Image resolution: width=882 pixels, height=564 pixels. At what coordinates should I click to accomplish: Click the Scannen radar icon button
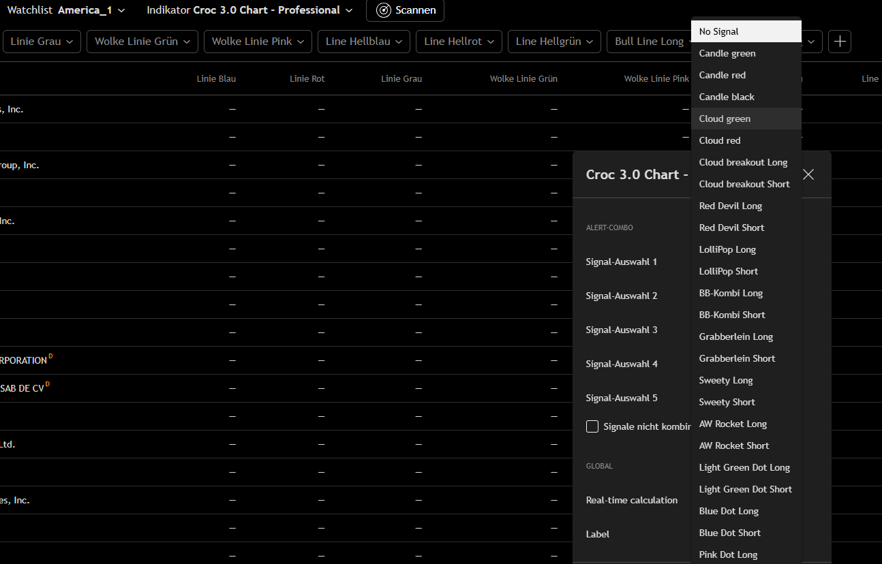[x=405, y=10]
